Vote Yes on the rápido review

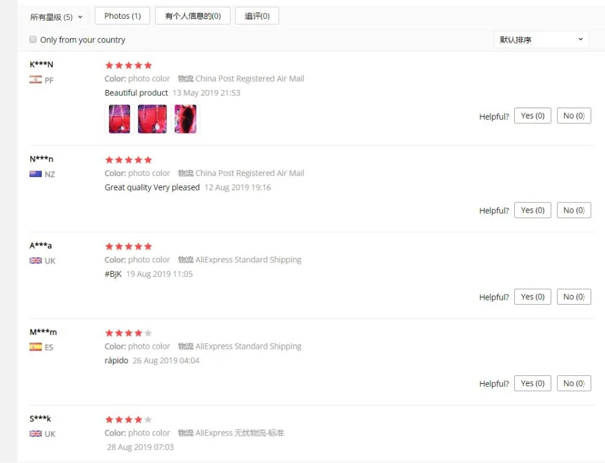coord(532,383)
